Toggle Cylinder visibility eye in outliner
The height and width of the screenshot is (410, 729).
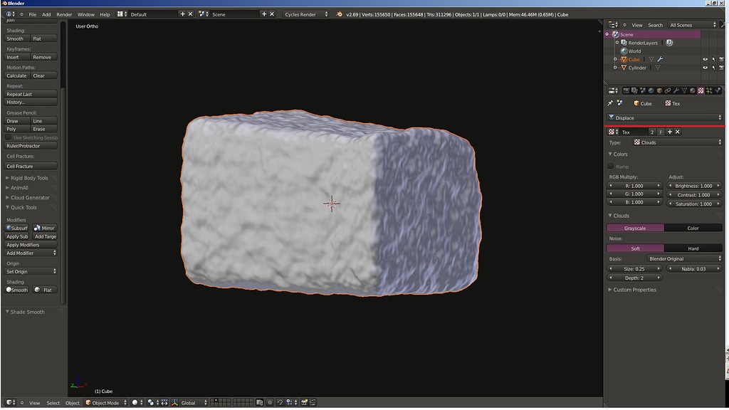706,68
